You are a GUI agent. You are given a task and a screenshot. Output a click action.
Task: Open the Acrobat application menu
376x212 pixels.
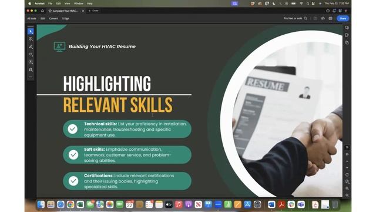click(x=39, y=4)
